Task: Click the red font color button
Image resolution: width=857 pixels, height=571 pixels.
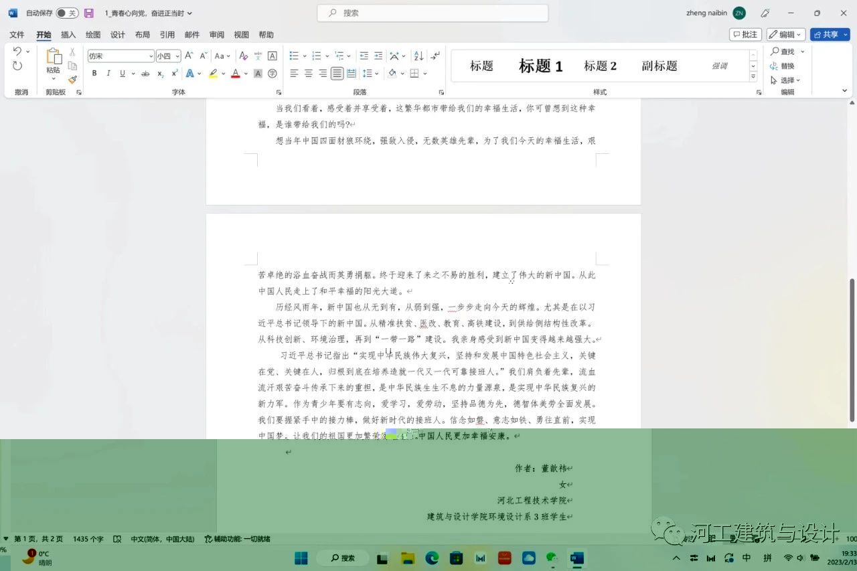Action: tap(236, 74)
